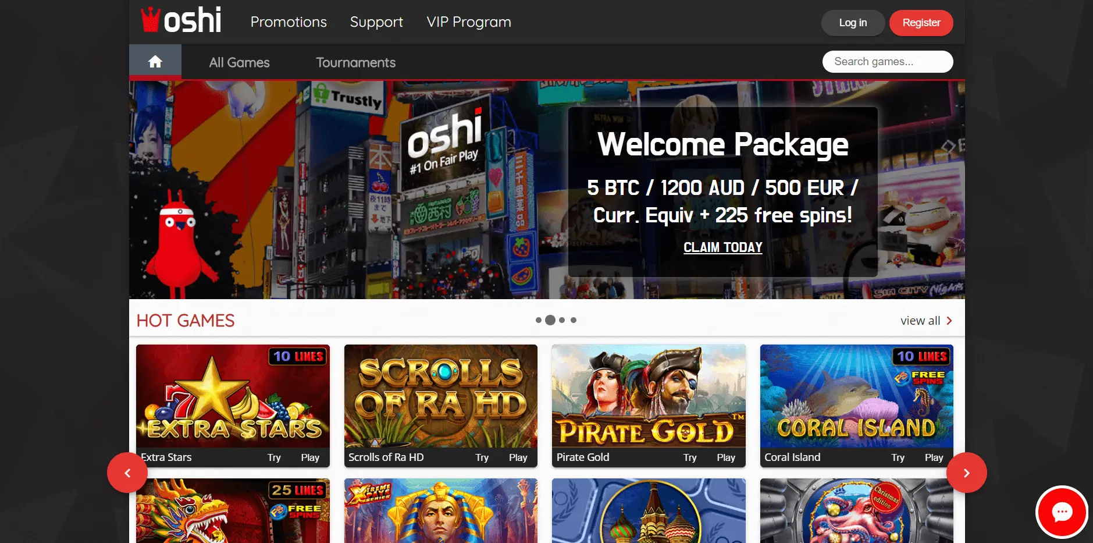Open the Pirate Gold game thumbnail
Screen dimensions: 1093x543
(x=649, y=396)
